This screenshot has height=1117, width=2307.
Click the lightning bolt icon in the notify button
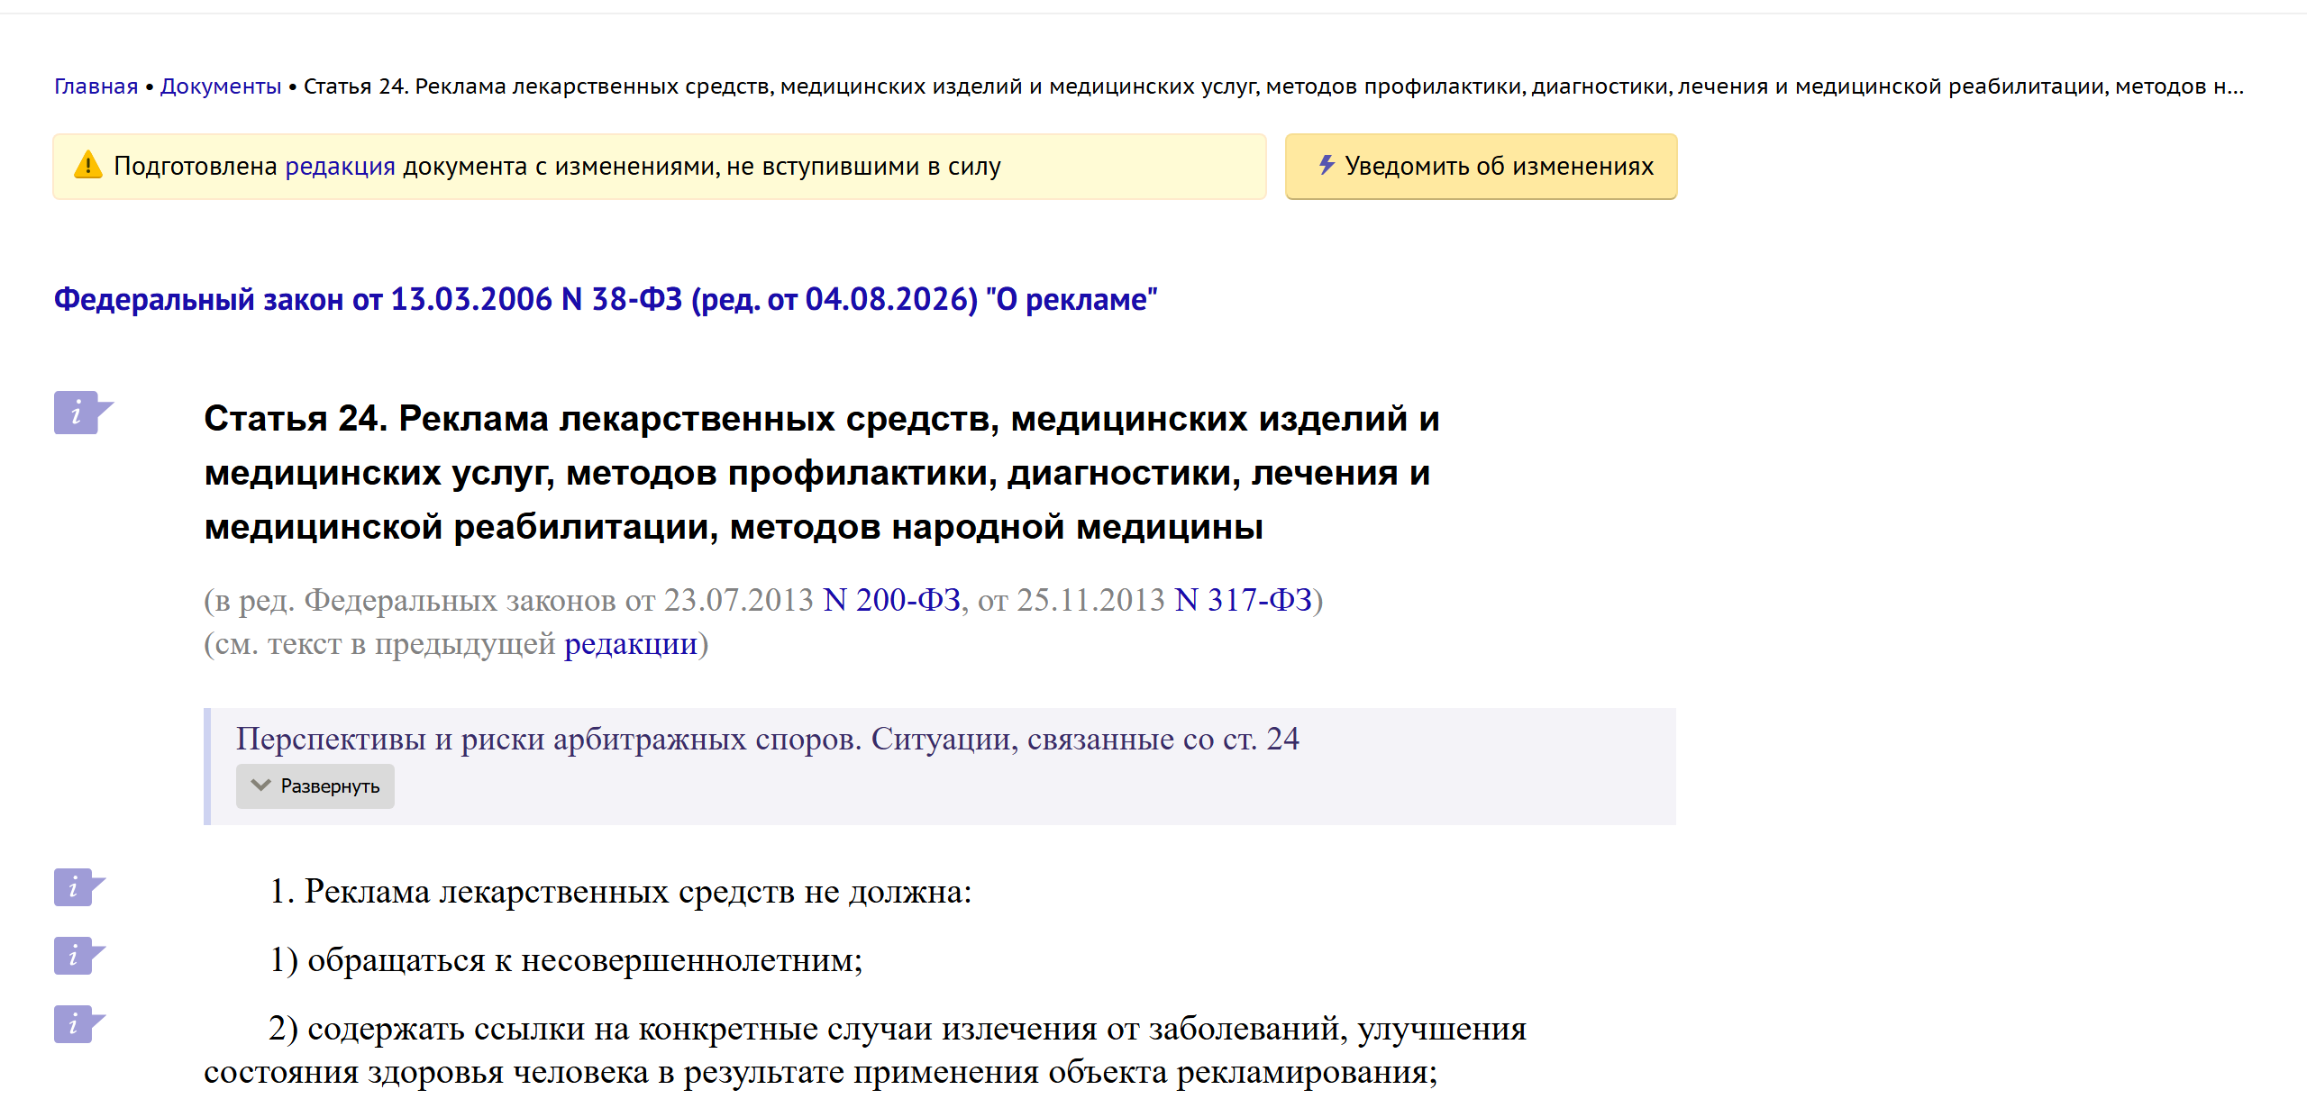pos(1326,165)
